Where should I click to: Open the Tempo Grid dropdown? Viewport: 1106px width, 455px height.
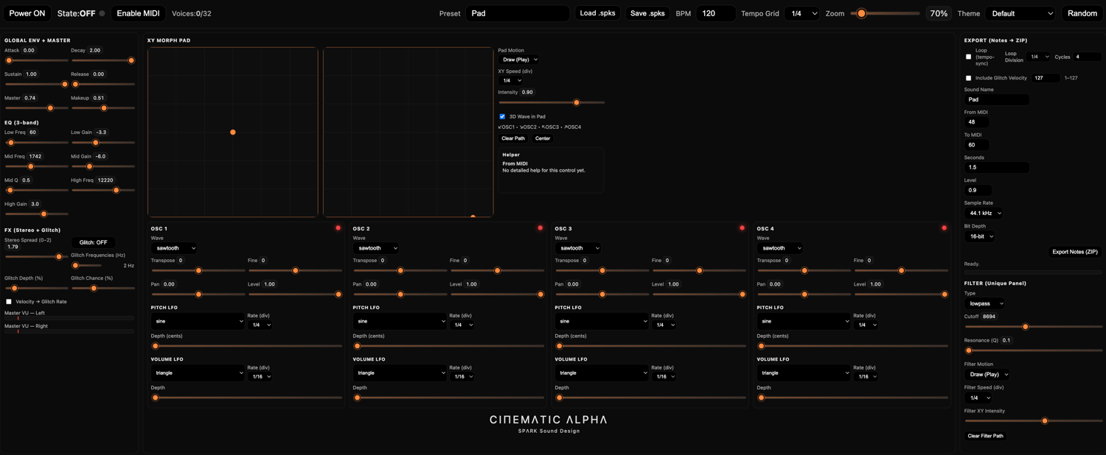click(x=802, y=13)
